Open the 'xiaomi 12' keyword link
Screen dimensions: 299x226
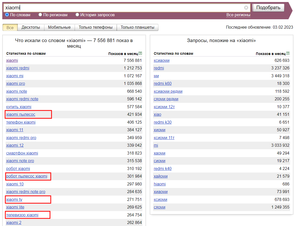(15, 145)
